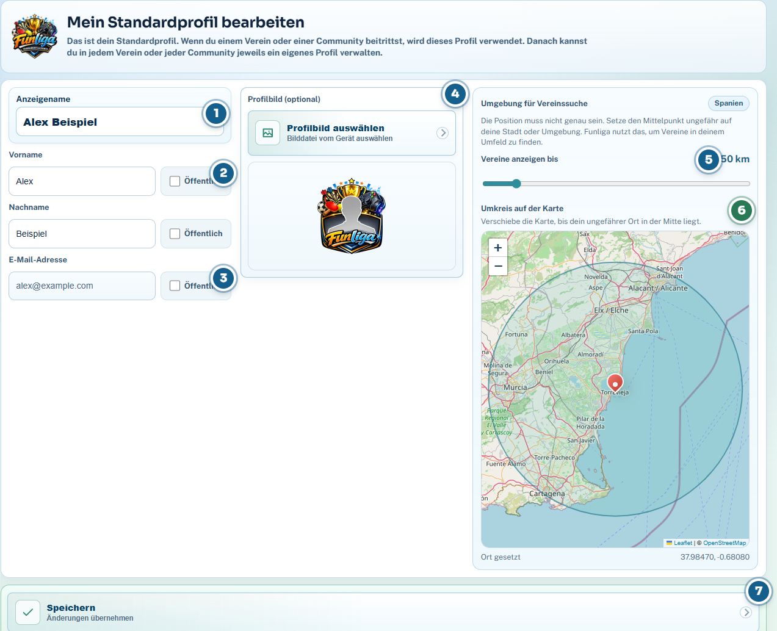The width and height of the screenshot is (777, 631).
Task: Toggle the Öffentlich checkbox for Vorname
Action: [x=175, y=181]
